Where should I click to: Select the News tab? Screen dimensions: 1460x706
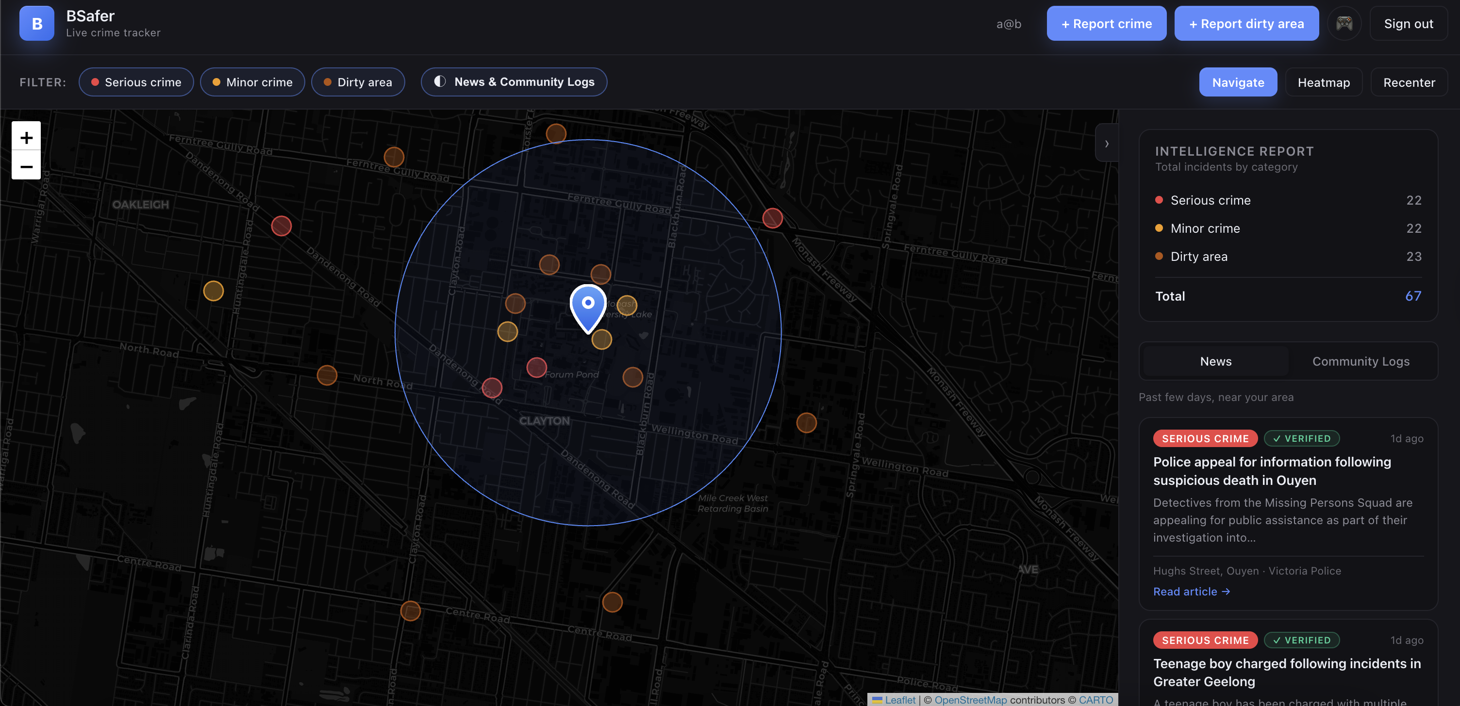click(x=1215, y=361)
